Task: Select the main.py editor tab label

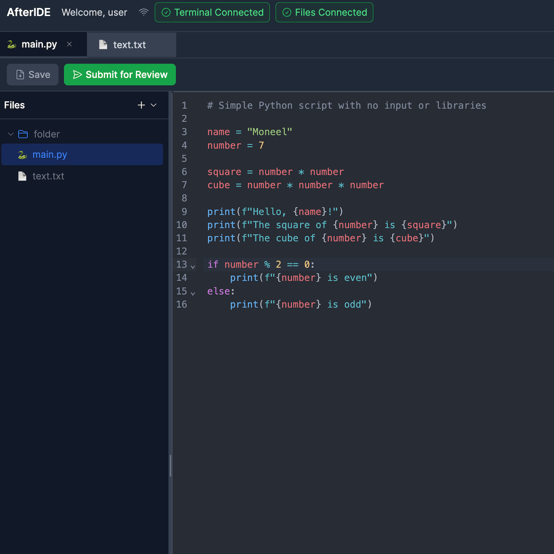Action: coord(39,44)
